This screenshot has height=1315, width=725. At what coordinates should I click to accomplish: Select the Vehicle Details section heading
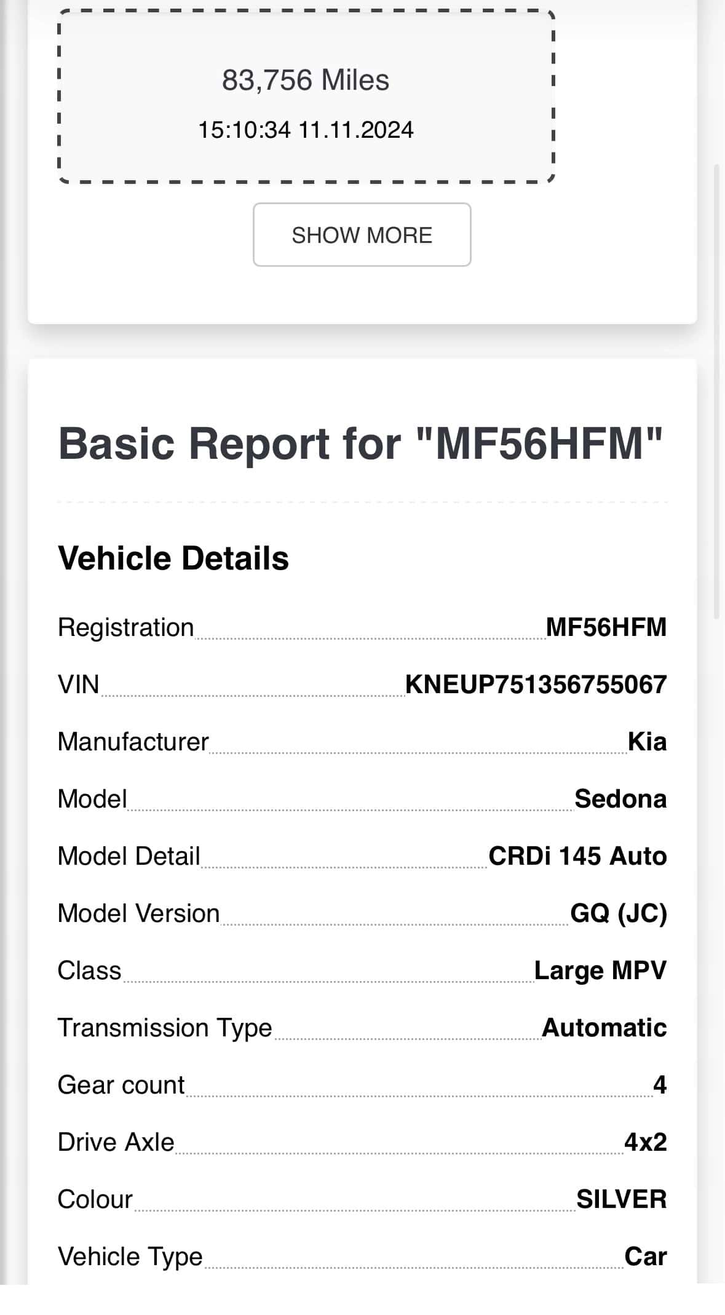173,558
